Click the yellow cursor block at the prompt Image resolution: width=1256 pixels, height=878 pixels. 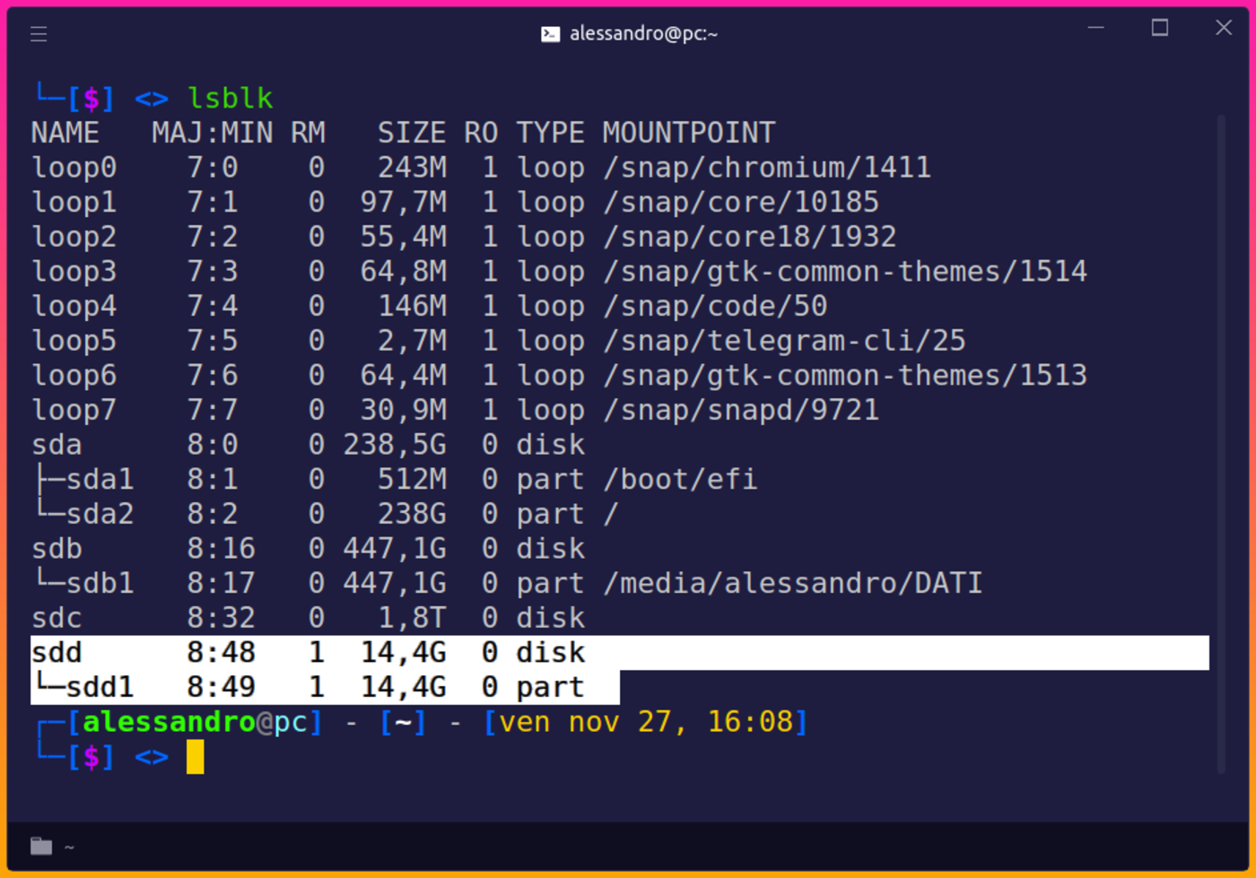(195, 757)
